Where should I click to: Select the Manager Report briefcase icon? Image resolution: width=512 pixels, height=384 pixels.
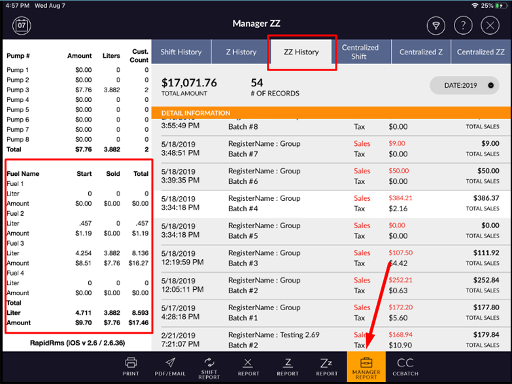(x=366, y=367)
